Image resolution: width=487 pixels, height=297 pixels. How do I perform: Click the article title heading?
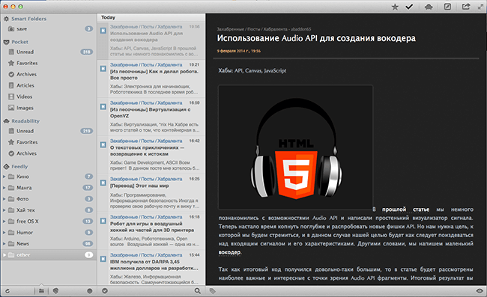(316, 38)
